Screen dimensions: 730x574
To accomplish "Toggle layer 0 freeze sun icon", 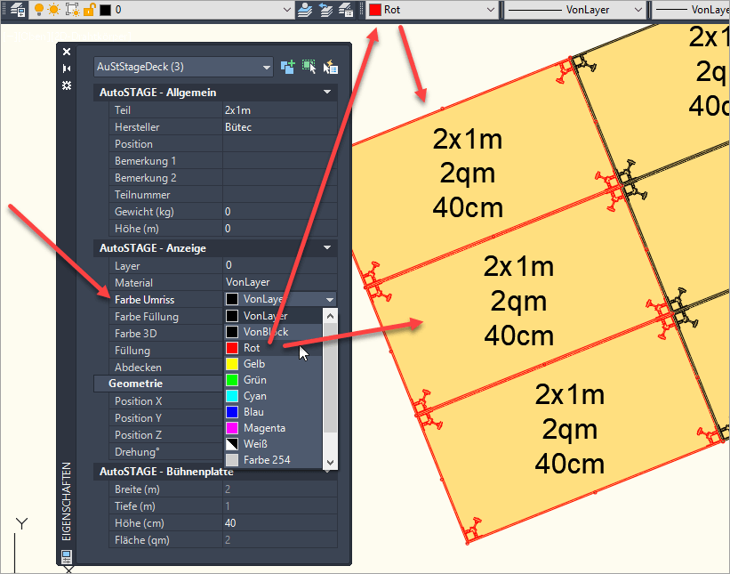I will coord(54,10).
